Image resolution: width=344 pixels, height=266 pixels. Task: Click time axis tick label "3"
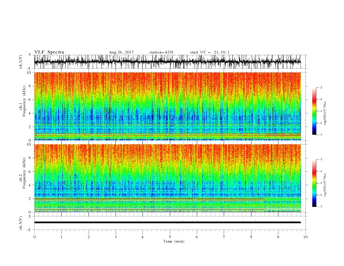click(x=116, y=237)
